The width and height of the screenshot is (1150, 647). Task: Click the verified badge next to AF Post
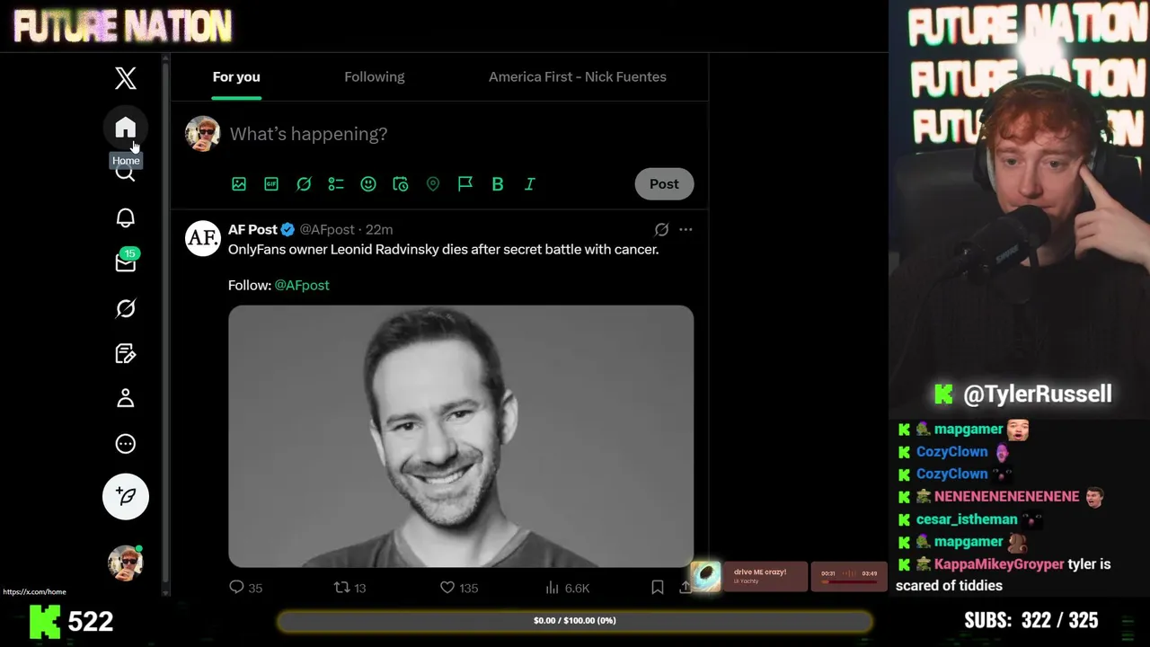pos(288,229)
